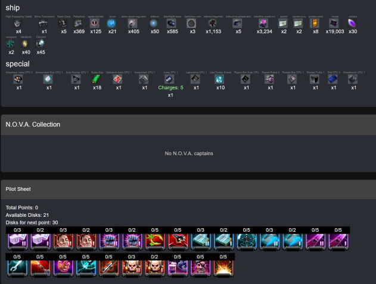This screenshot has height=284, width=376.
Task: Click the Nano Case item icon
Action: point(63,23)
